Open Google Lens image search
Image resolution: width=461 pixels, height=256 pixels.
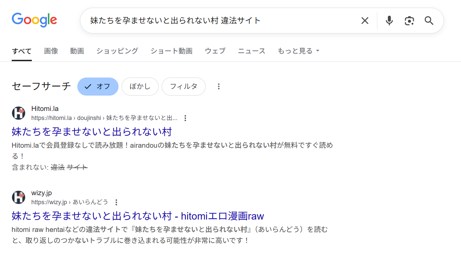409,20
